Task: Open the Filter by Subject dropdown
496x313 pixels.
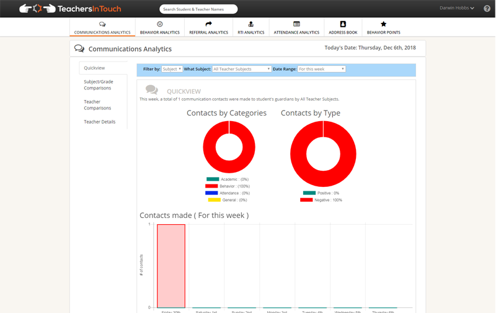Action: coord(172,69)
